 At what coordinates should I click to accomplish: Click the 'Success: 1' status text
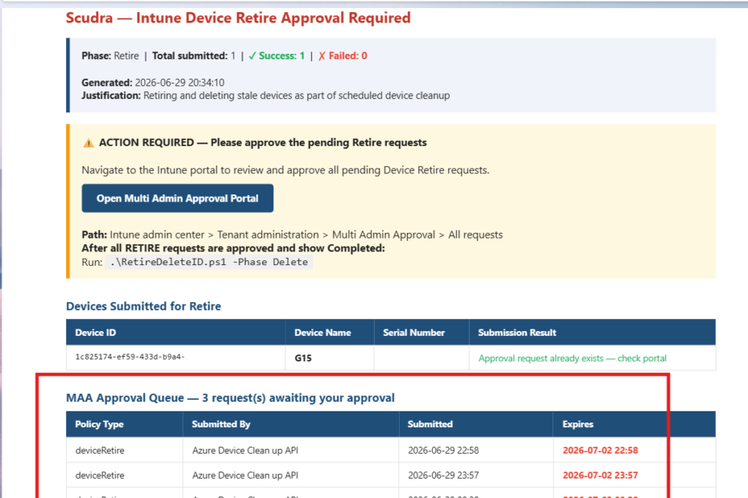pos(282,55)
